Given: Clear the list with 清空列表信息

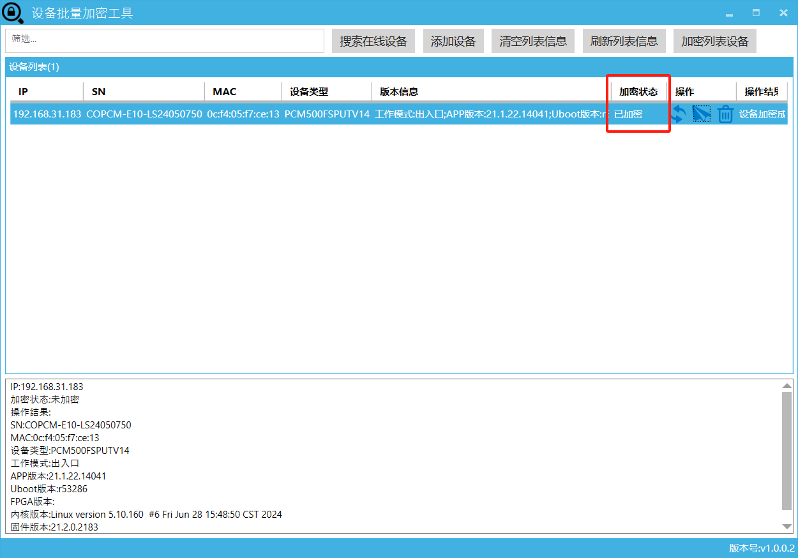Looking at the screenshot, I should (533, 41).
